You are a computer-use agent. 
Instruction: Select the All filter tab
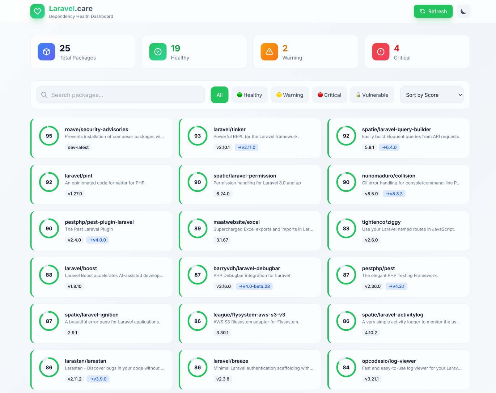[x=220, y=95]
